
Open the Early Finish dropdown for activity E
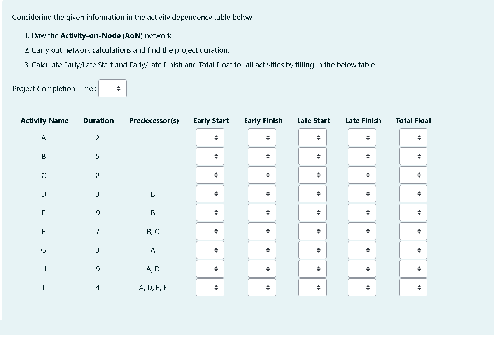[x=262, y=212]
